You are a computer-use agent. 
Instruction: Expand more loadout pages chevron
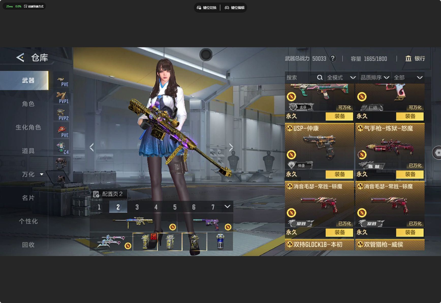pyautogui.click(x=227, y=207)
